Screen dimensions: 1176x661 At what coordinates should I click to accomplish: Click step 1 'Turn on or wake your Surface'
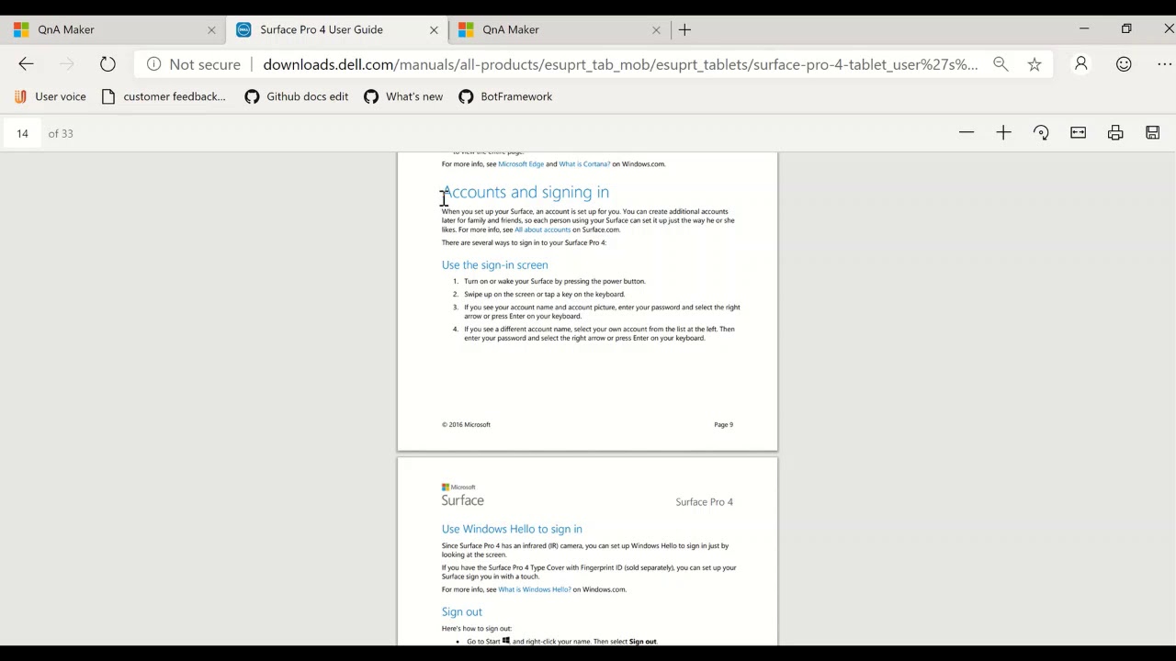[554, 282]
